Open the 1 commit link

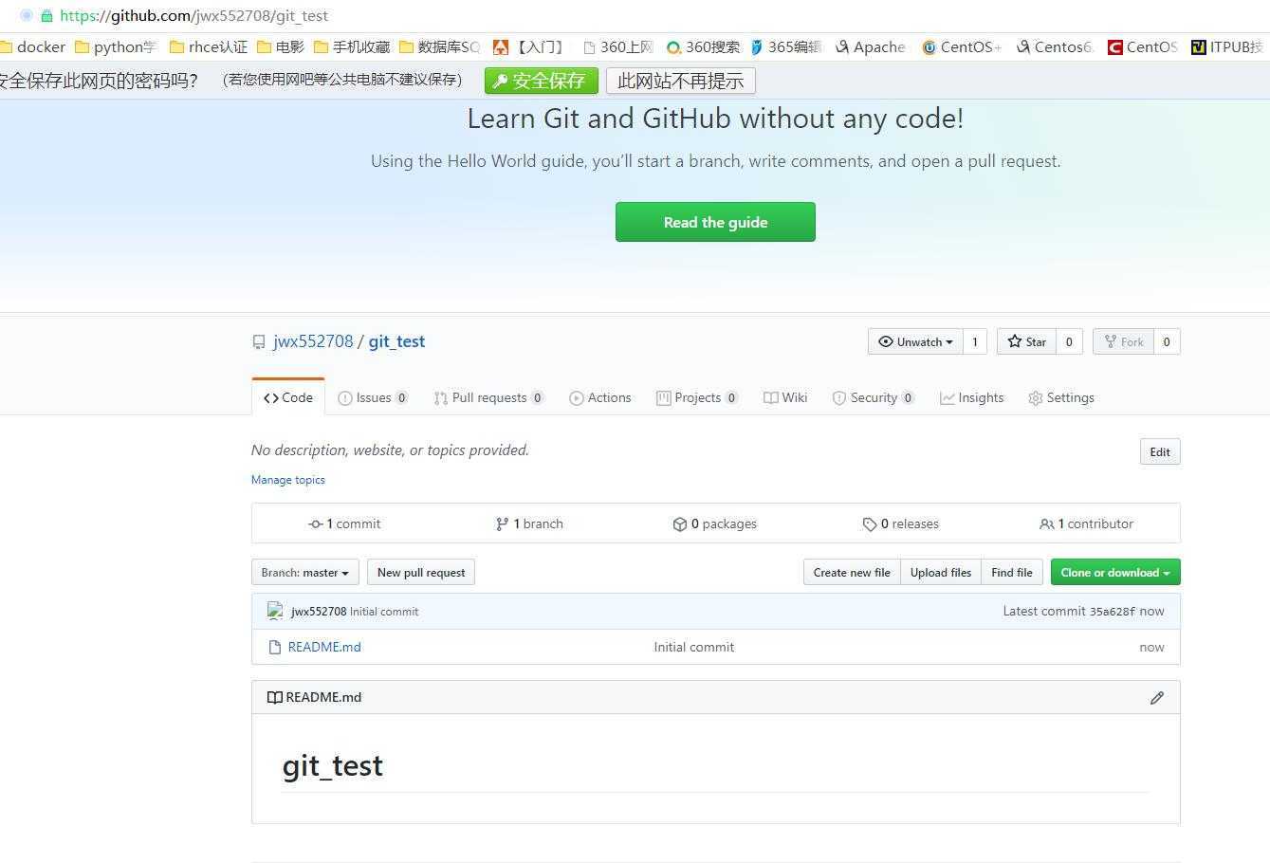[344, 524]
